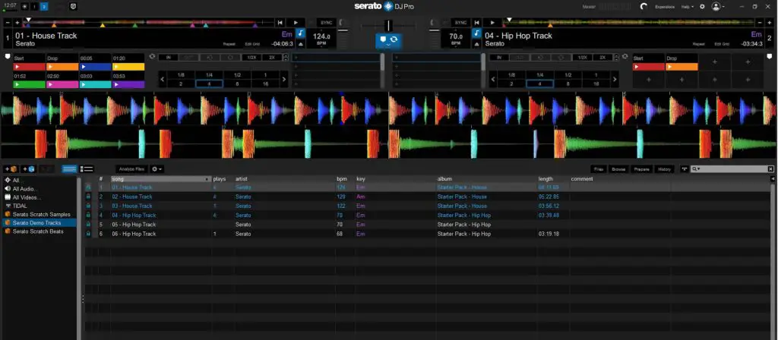Click the add smart crate icon
The width and height of the screenshot is (778, 340).
click(x=29, y=169)
